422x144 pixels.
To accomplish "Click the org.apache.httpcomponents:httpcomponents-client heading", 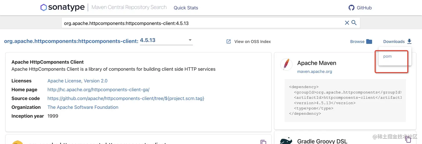I will (71, 41).
